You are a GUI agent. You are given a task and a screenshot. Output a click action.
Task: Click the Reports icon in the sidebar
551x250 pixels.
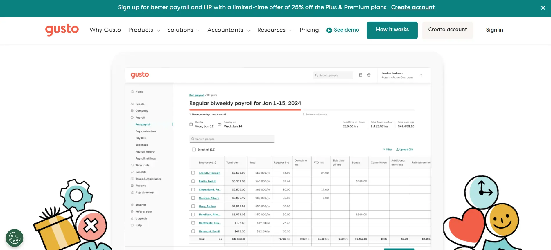[x=132, y=186]
